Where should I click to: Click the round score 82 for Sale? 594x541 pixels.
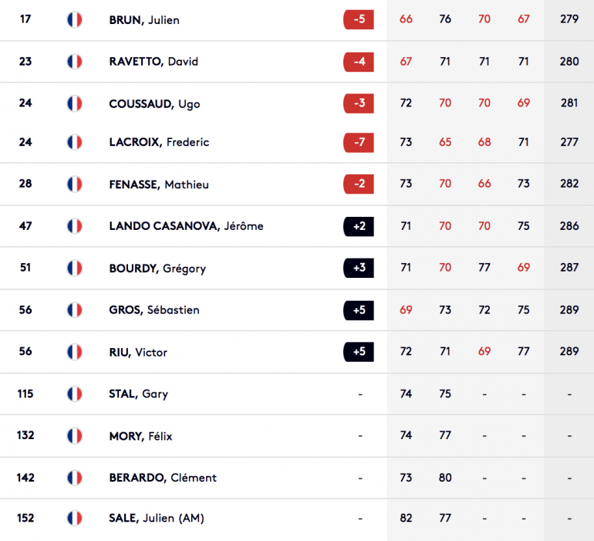406,518
